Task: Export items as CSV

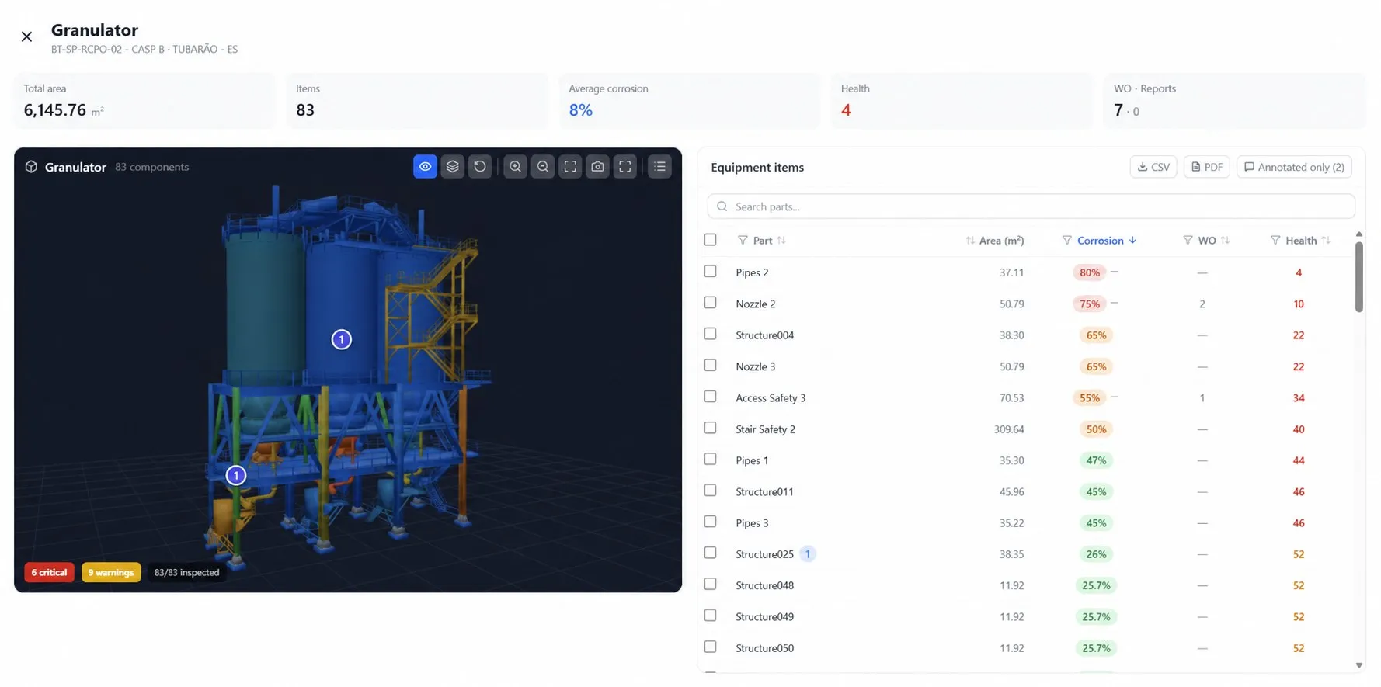Action: (x=1153, y=167)
